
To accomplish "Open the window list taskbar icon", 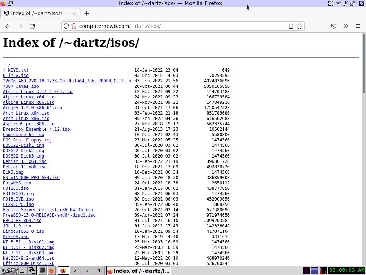I will pos(32,271).
